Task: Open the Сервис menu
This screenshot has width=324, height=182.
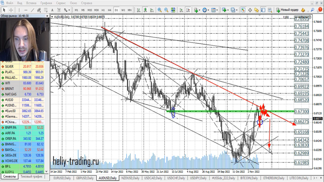Action: [x=61, y=3]
